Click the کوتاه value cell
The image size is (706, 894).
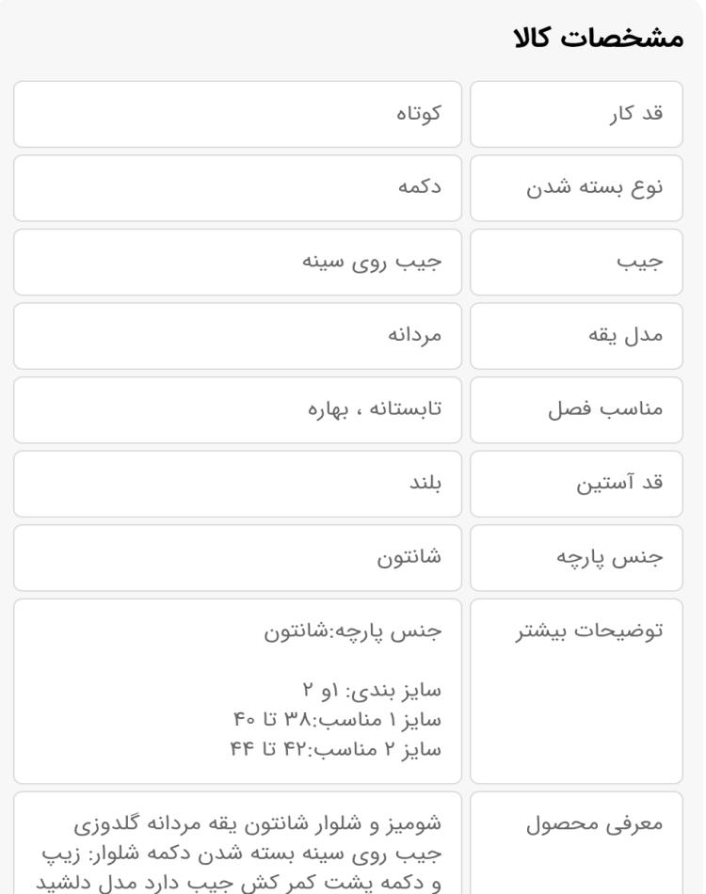(x=237, y=114)
